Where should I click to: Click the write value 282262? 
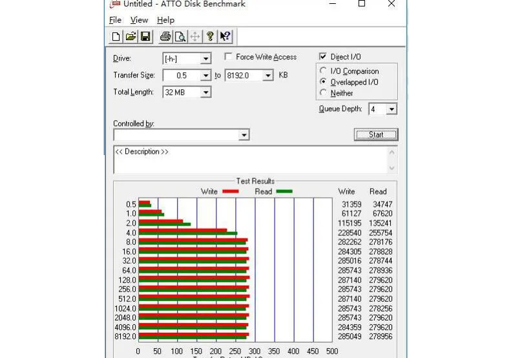[350, 242]
